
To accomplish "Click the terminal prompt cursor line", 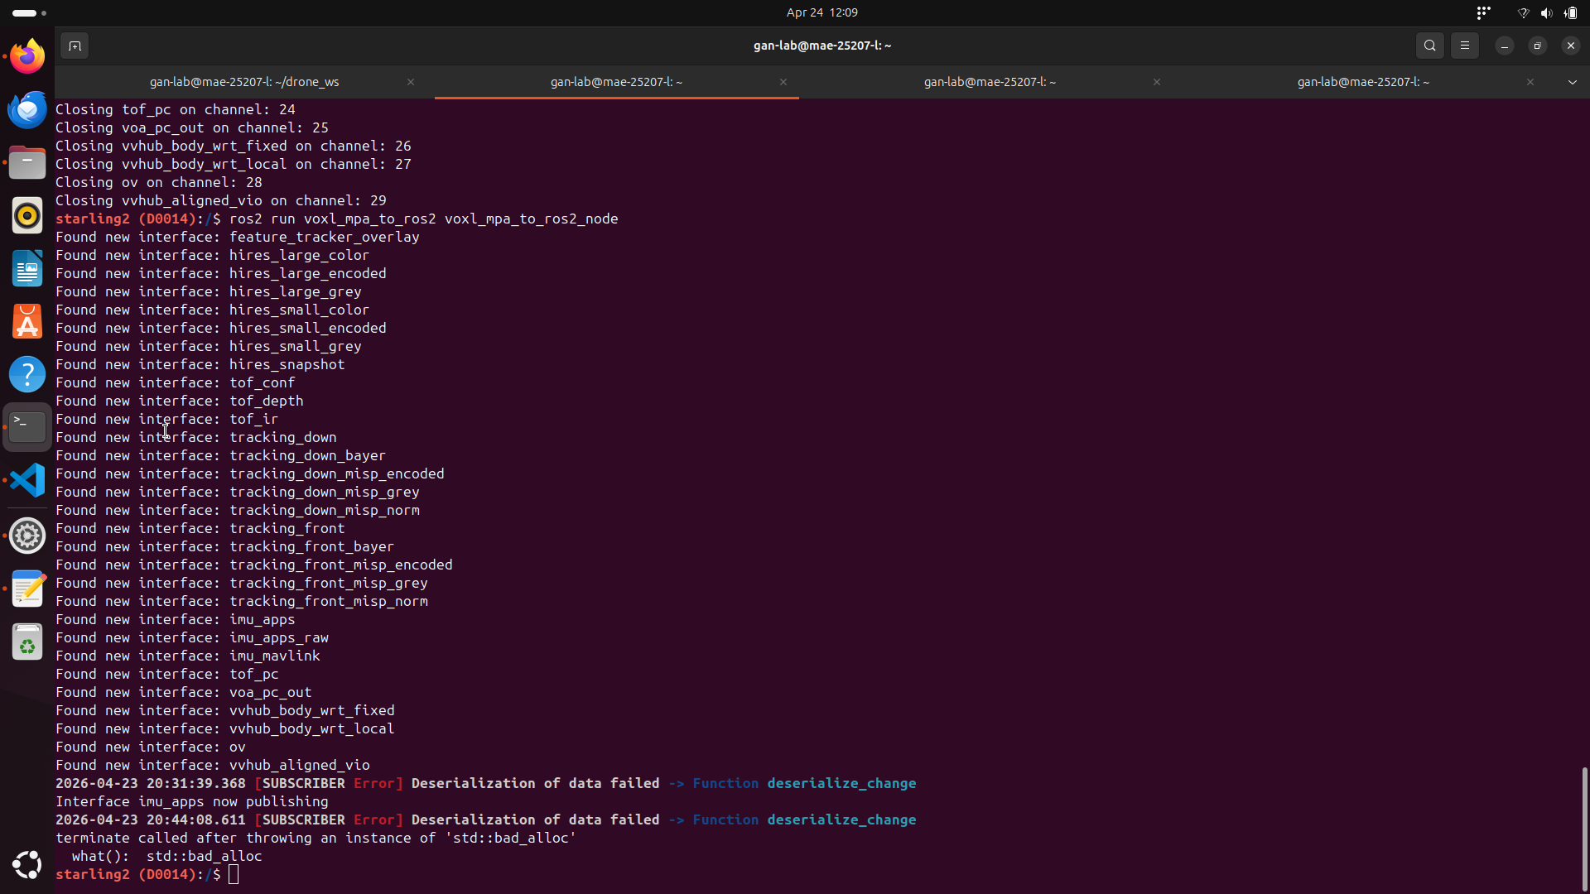I will 147,874.
